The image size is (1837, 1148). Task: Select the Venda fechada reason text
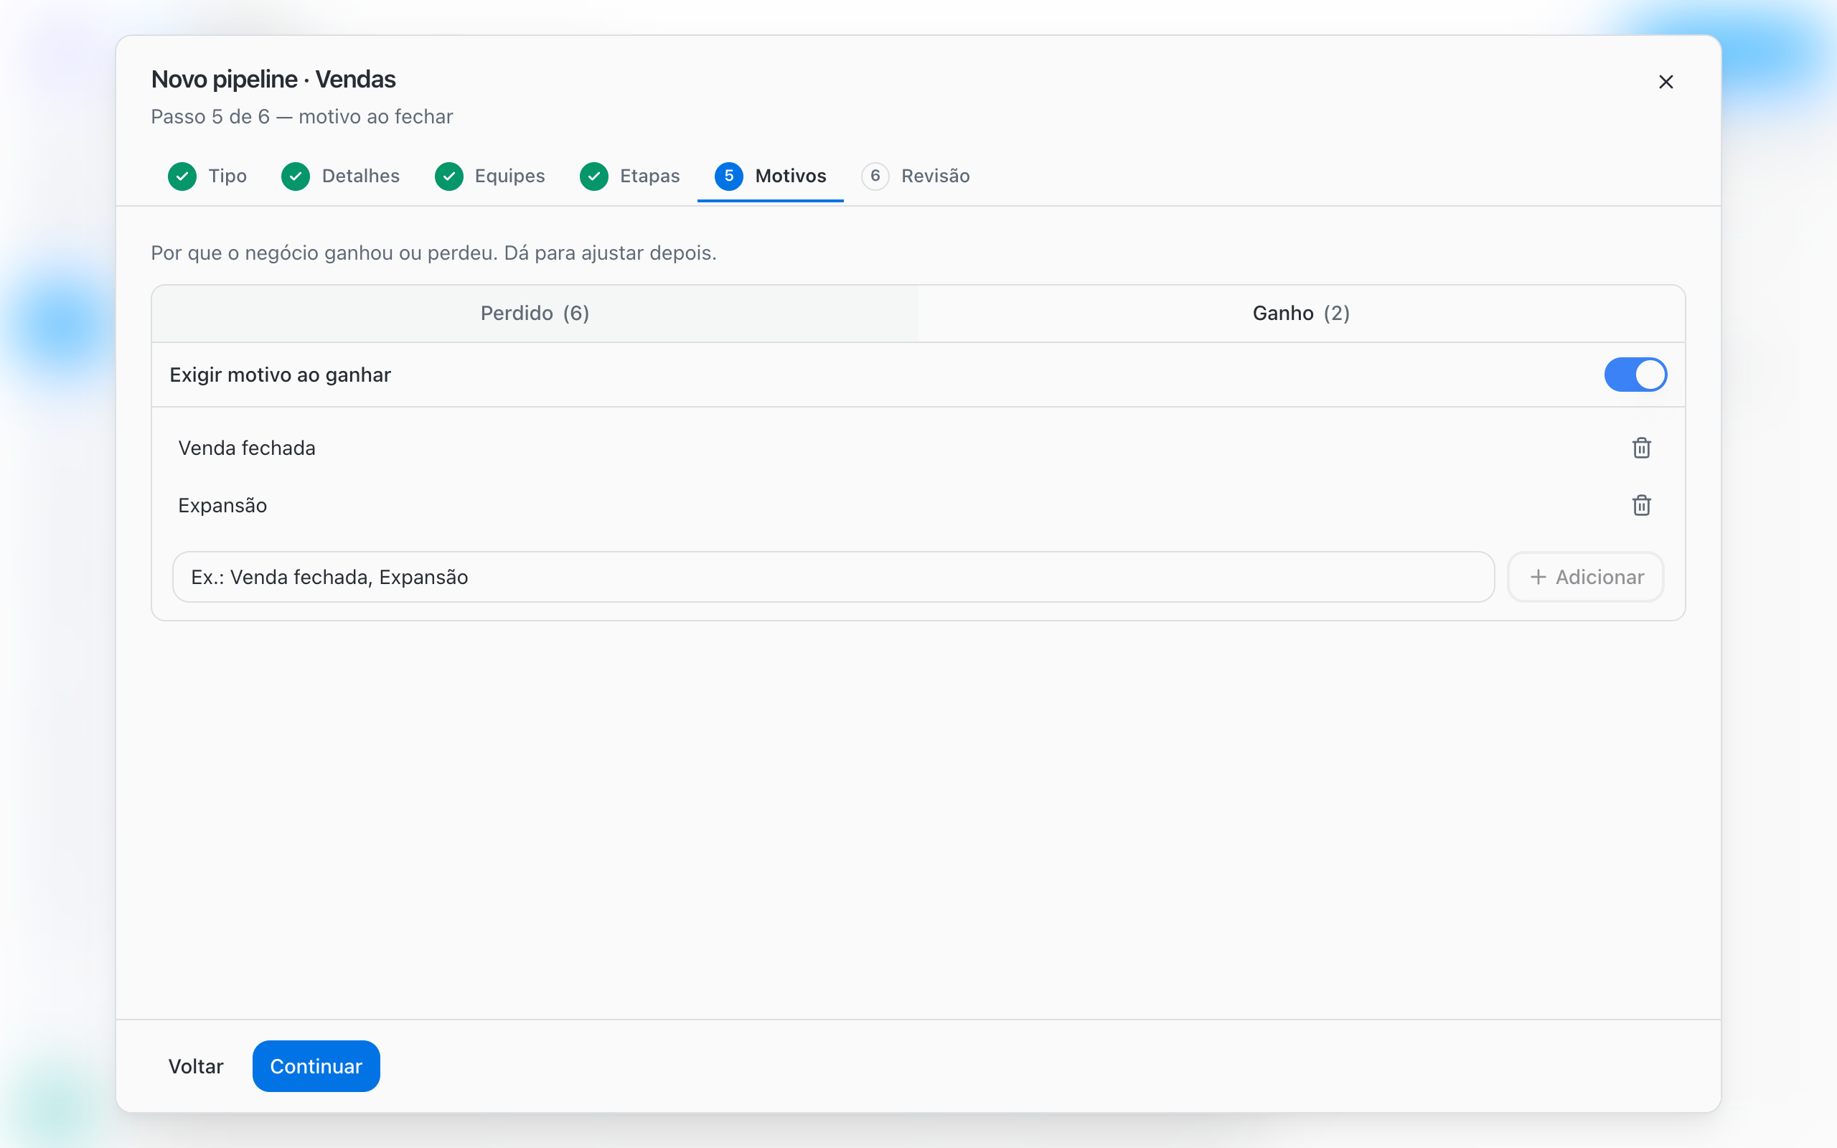pyautogui.click(x=247, y=448)
